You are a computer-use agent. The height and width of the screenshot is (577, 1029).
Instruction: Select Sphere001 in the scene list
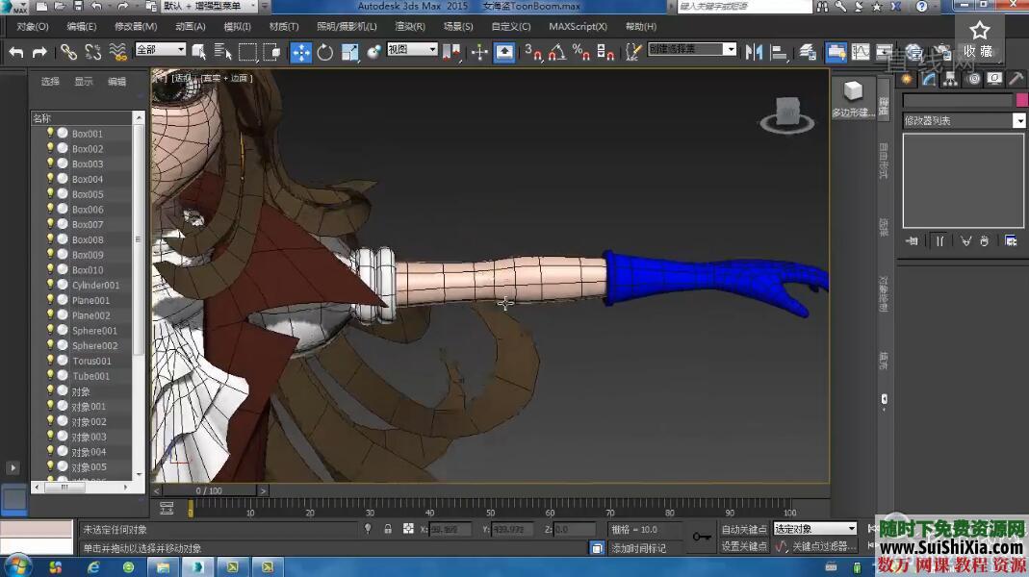click(x=93, y=330)
